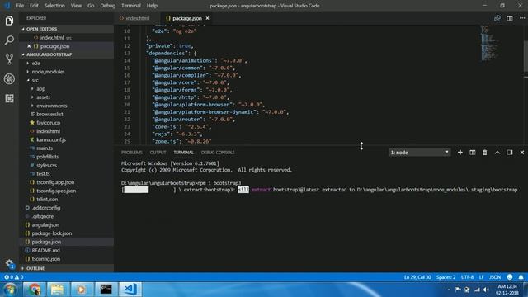The height and width of the screenshot is (297, 528).
Task: Split the terminal panel
Action: coord(473,153)
